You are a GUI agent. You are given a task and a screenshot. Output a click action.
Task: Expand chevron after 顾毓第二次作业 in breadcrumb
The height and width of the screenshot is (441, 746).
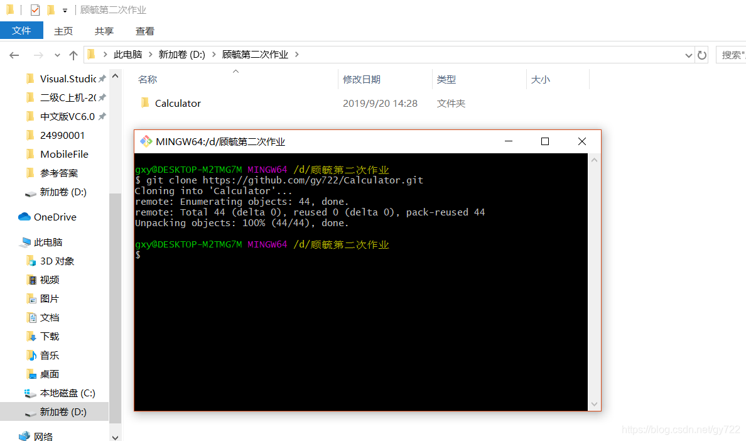pos(297,55)
